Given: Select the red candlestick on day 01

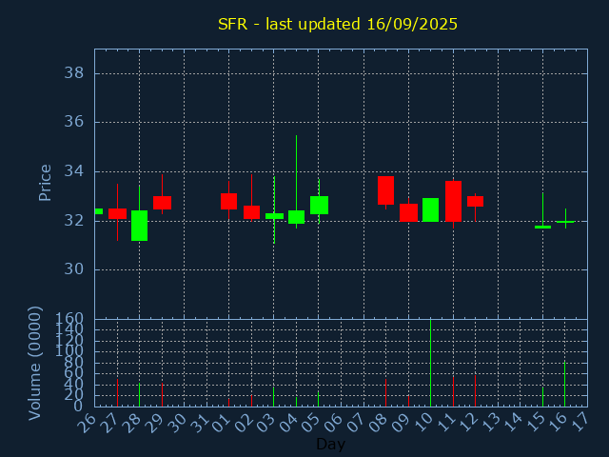Looking at the screenshot, I should (228, 201).
